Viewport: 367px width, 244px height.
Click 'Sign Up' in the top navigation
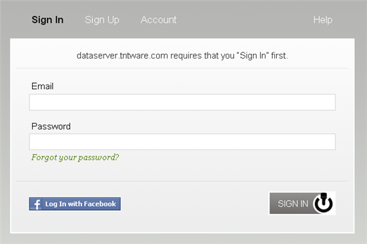click(x=102, y=20)
